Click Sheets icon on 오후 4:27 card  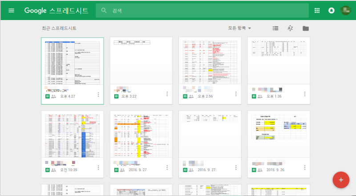48,96
